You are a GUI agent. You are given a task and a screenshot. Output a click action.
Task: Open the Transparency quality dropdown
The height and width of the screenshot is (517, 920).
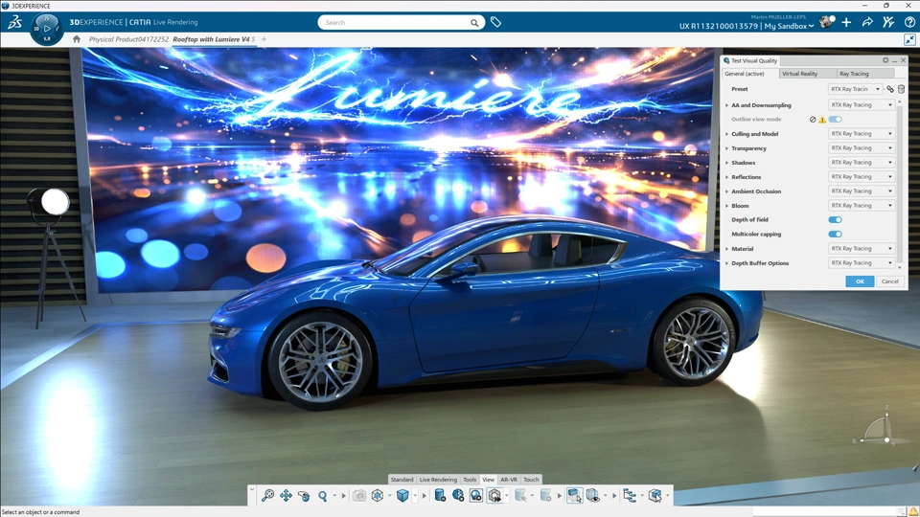[x=862, y=148]
